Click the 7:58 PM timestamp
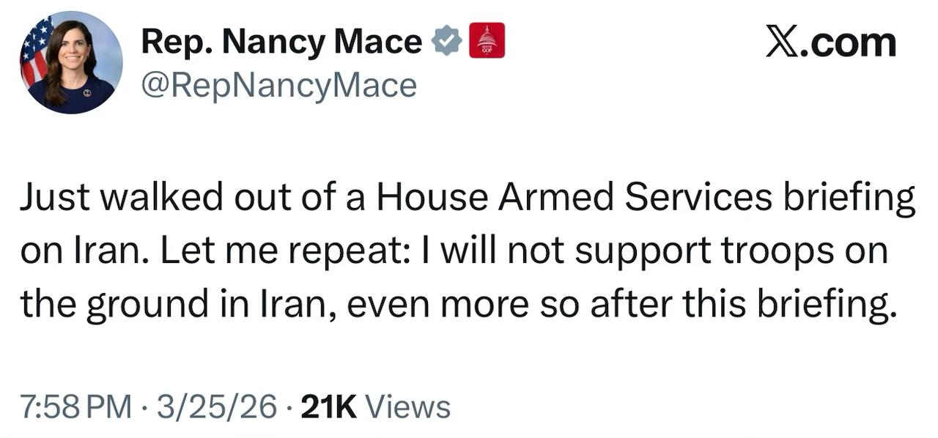Image resolution: width=938 pixels, height=438 pixels. pos(76,407)
